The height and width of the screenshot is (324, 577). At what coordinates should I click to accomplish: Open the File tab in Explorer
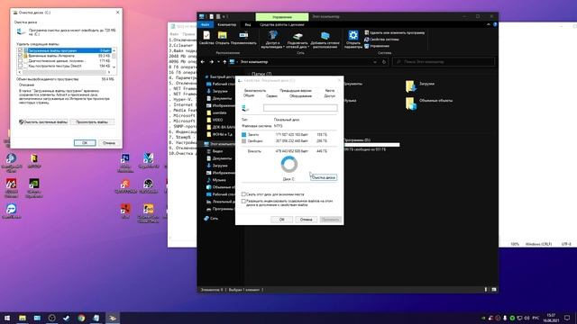206,24
